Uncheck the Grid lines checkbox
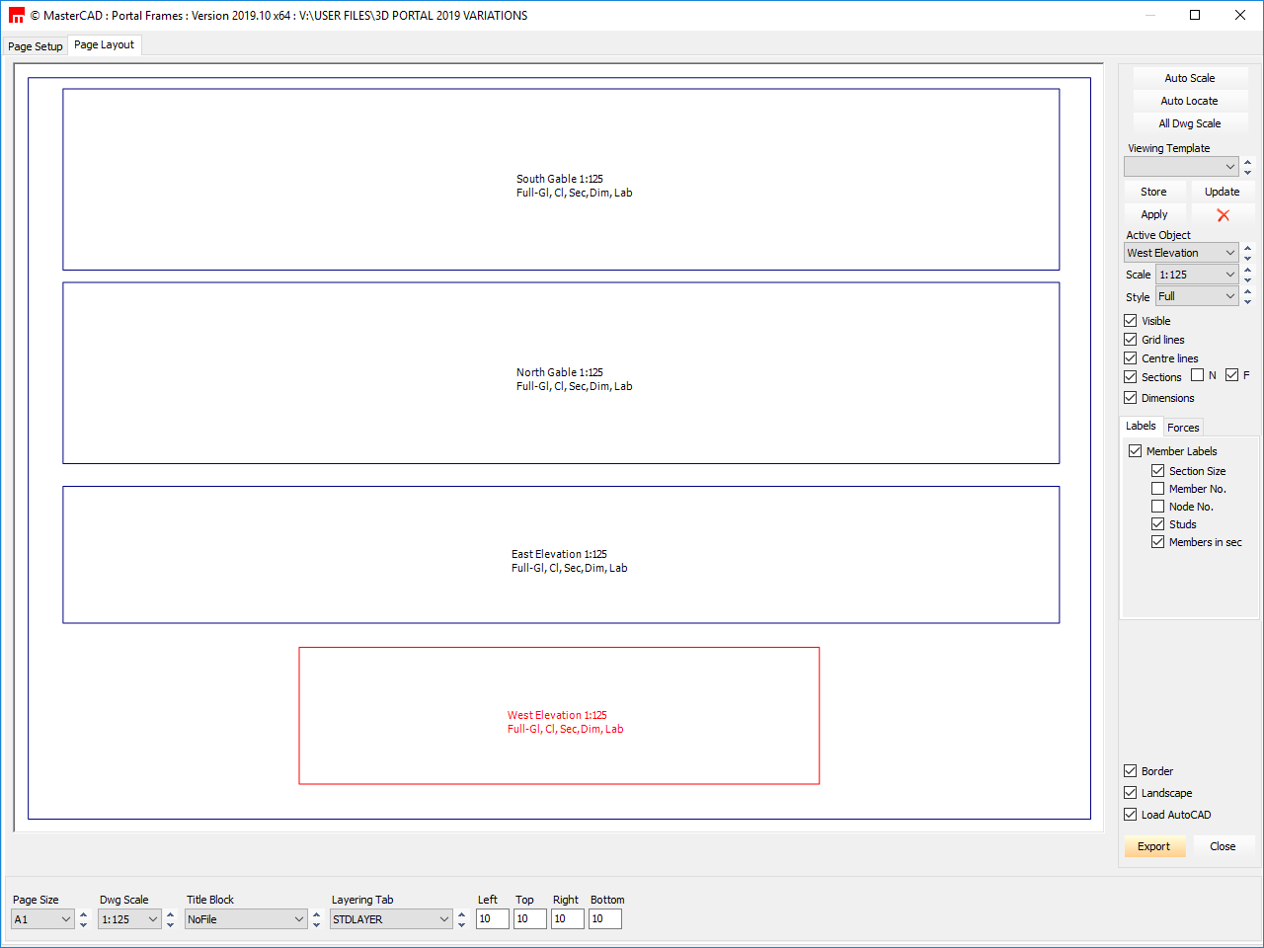The height and width of the screenshot is (948, 1264). click(x=1131, y=340)
